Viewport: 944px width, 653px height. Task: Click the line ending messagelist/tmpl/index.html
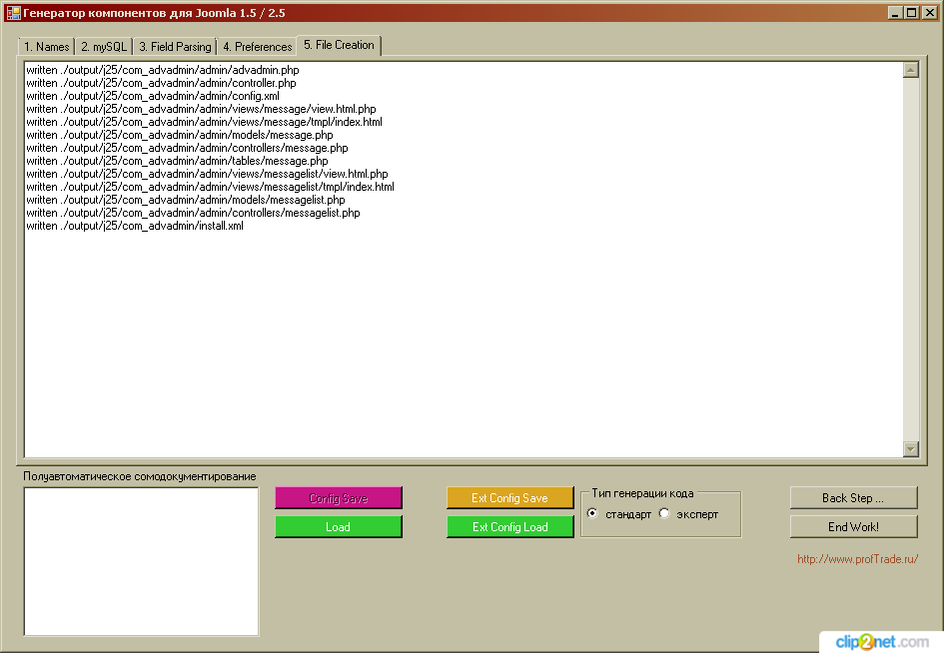pos(210,187)
